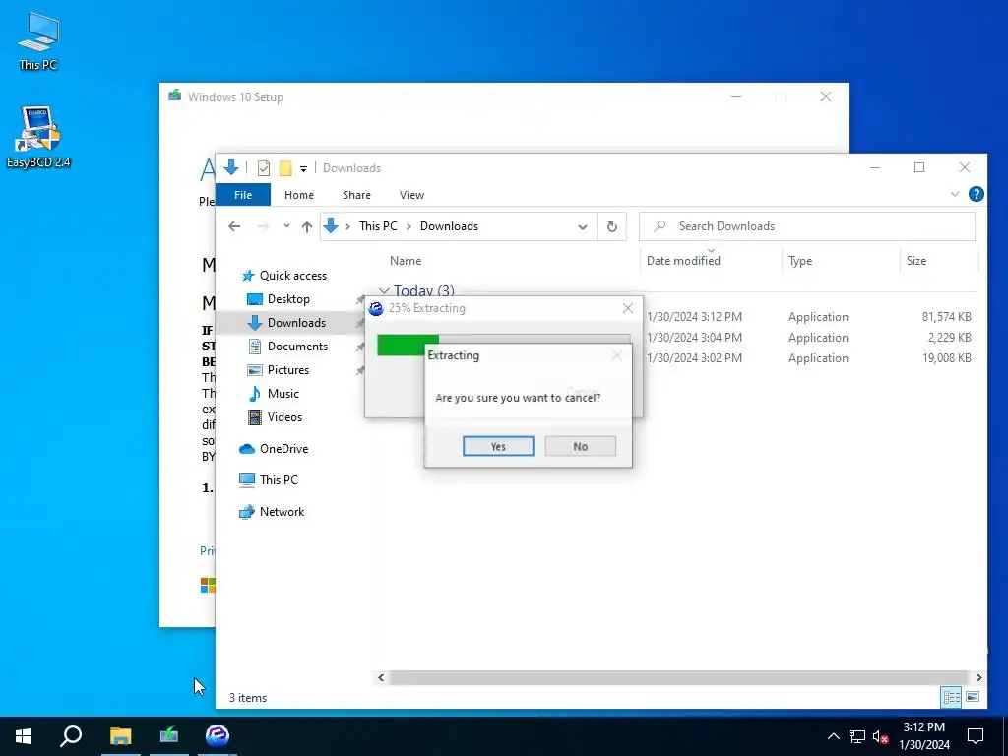
Task: Switch to large icons view icon
Action: tap(973, 697)
